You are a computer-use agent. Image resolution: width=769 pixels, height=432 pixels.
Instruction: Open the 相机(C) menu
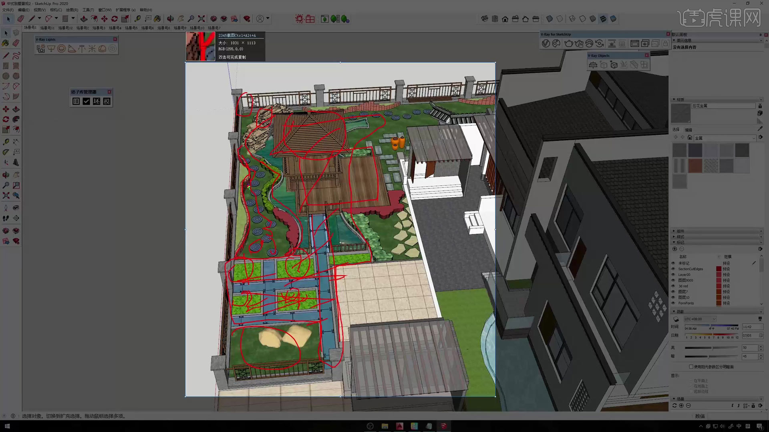(x=56, y=10)
